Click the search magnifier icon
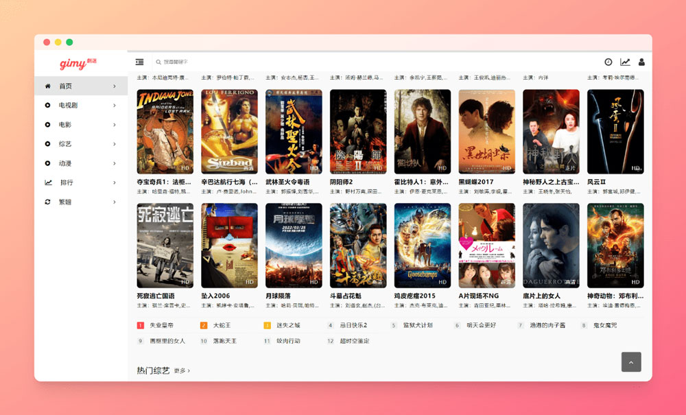Screen dimensions: 686x415 point(158,62)
